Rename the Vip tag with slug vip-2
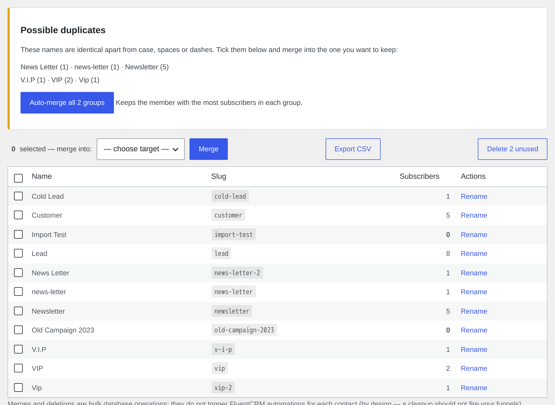 (x=474, y=388)
